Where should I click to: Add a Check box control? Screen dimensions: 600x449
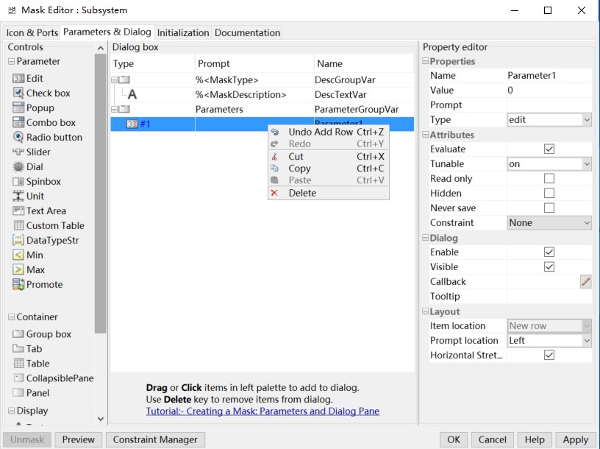tap(42, 93)
